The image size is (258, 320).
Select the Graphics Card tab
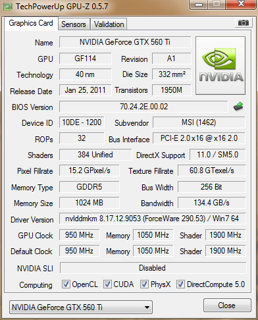click(31, 23)
